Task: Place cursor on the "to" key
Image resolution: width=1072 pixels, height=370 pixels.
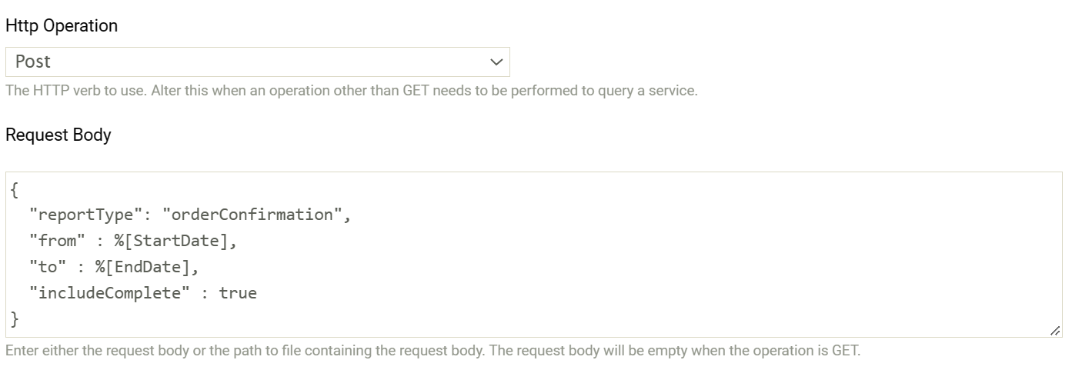Action: tap(48, 267)
